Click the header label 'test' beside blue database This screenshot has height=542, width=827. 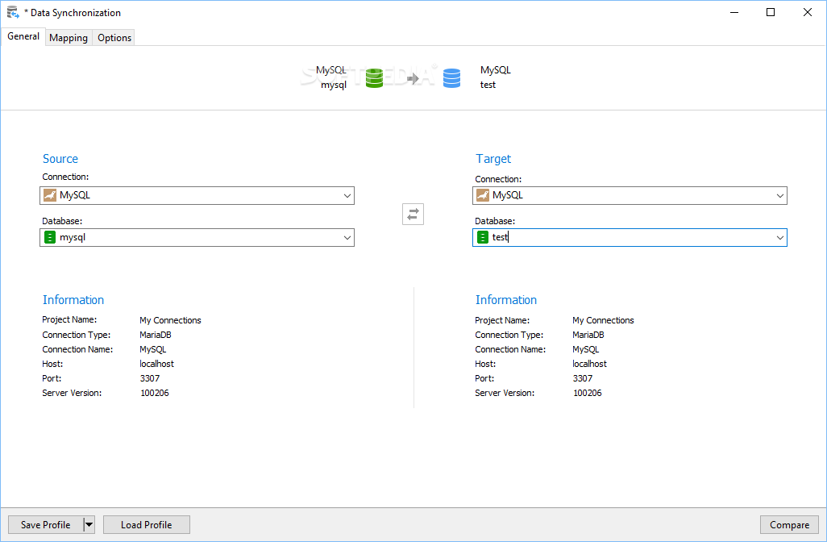pyautogui.click(x=488, y=85)
